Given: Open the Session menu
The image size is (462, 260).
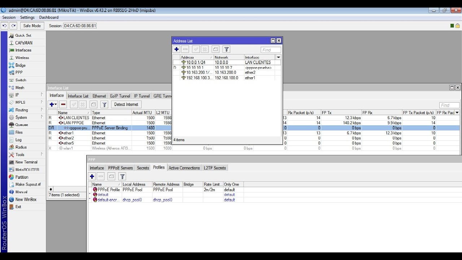Looking at the screenshot, I should 9,17.
